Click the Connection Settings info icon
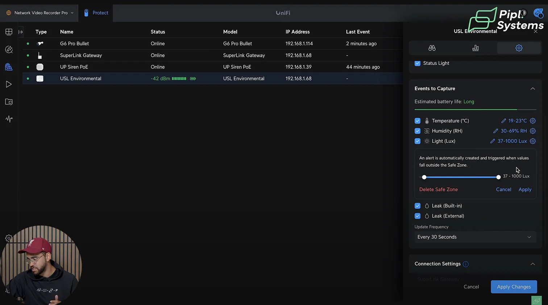 click(466, 264)
